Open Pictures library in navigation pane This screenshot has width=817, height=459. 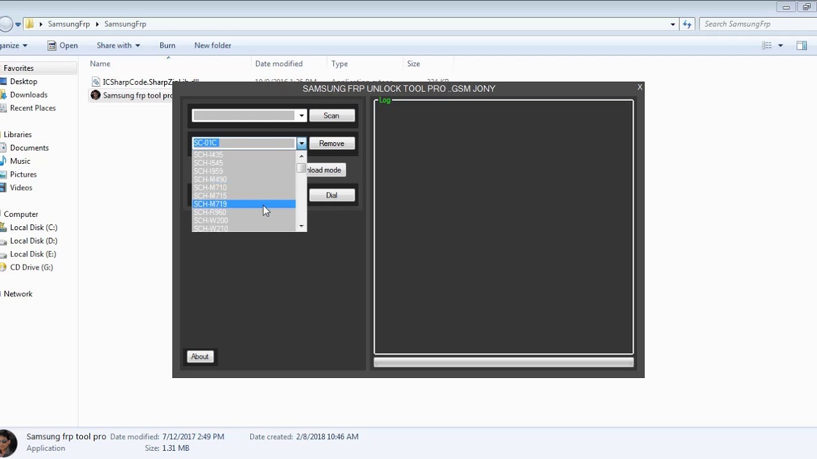[23, 175]
